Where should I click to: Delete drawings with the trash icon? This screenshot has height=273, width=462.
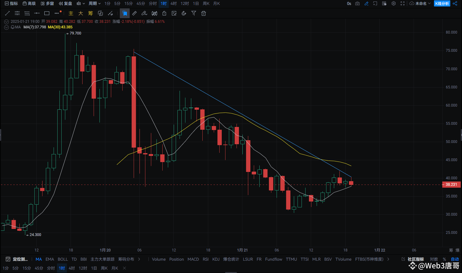click(204, 13)
